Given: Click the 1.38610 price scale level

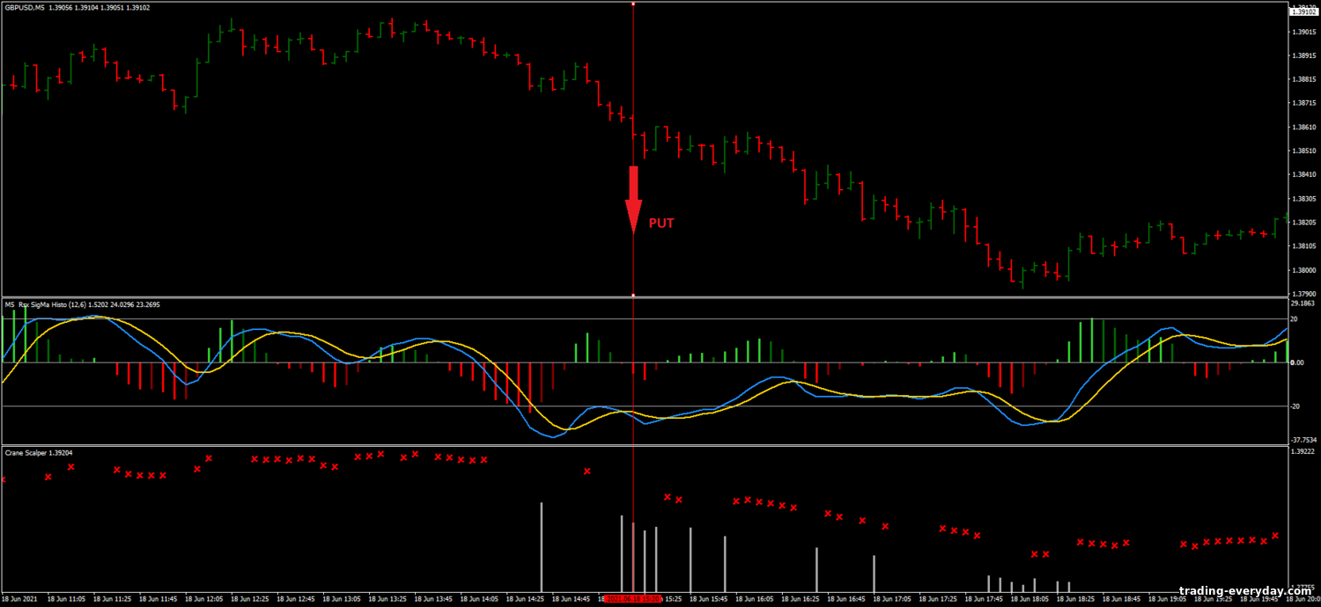Looking at the screenshot, I should point(1303,128).
